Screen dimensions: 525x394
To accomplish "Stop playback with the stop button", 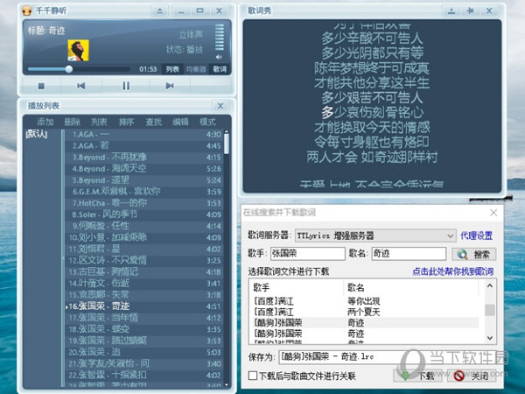I will tap(41, 86).
